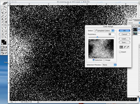Select the Gradient tool in the toolbox
Image resolution: width=140 pixels, height=104 pixels.
[x=6, y=22]
